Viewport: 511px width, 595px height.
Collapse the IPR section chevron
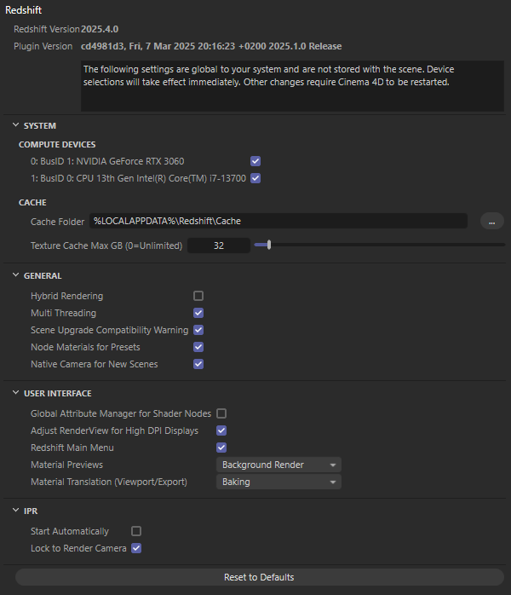(15, 511)
